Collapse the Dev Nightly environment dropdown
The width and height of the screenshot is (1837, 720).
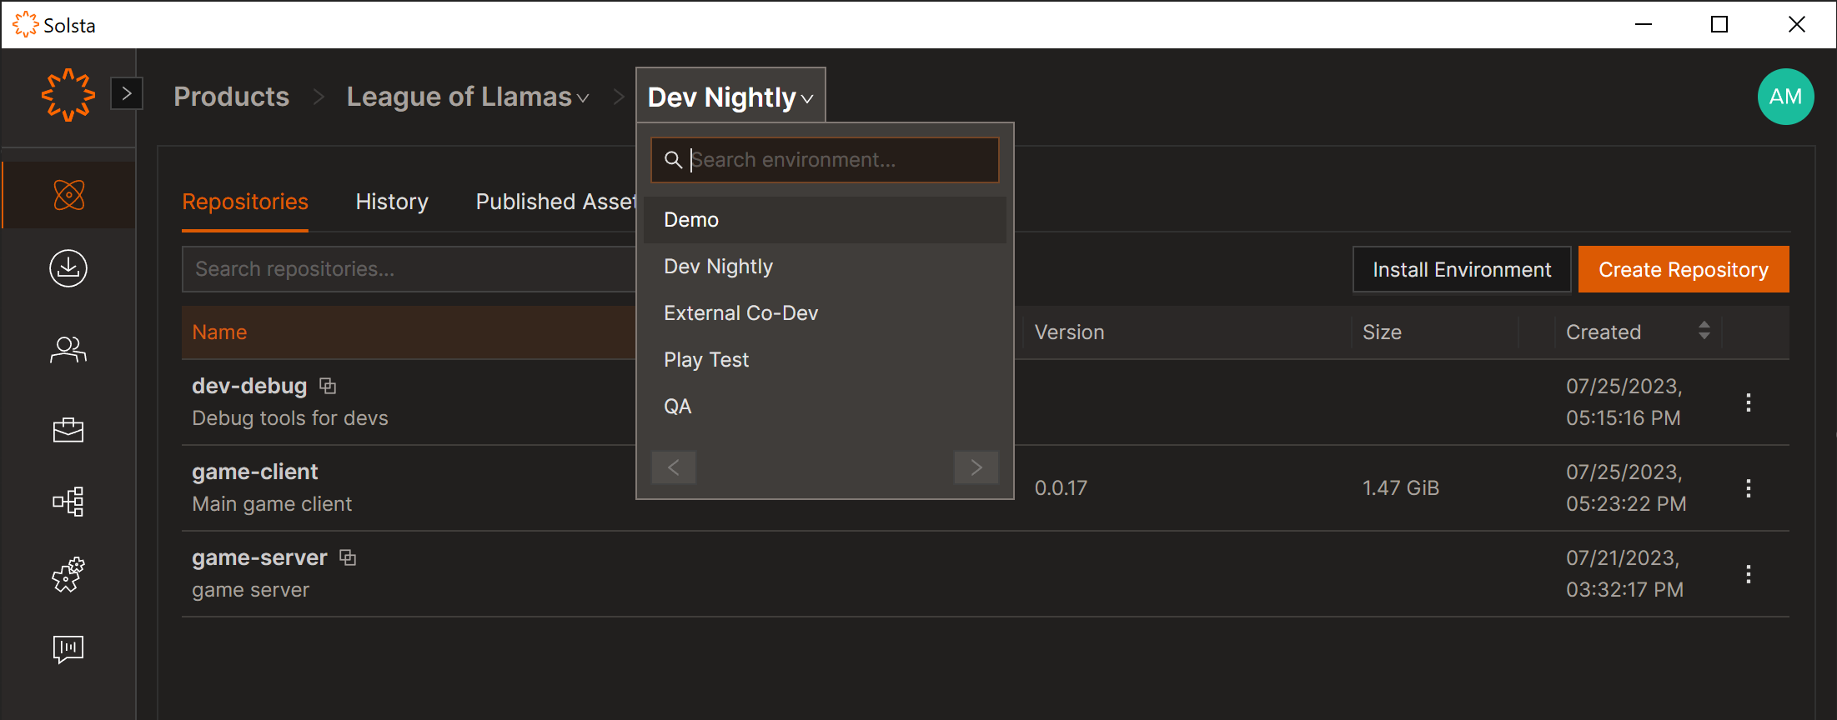click(730, 97)
